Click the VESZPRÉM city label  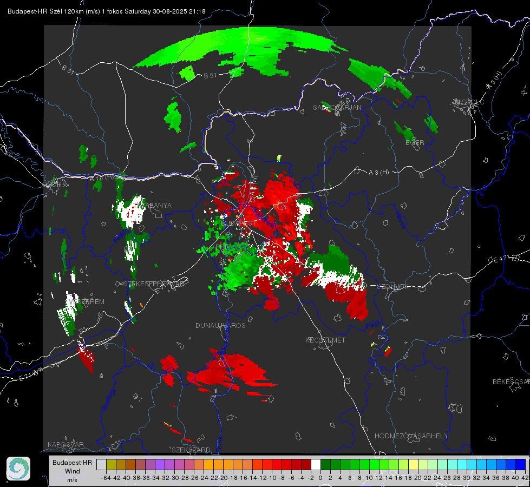87,302
